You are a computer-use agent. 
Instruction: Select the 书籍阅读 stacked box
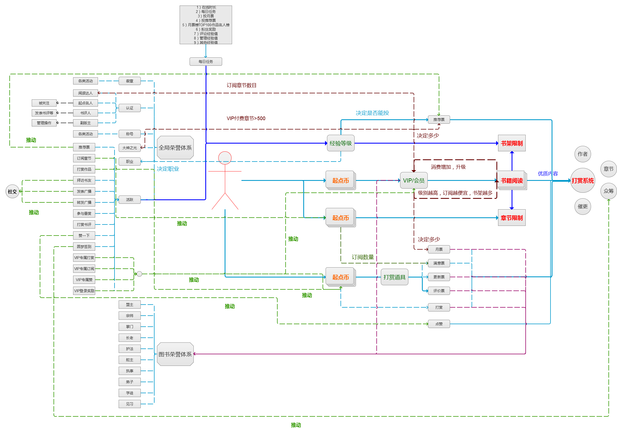tap(512, 180)
